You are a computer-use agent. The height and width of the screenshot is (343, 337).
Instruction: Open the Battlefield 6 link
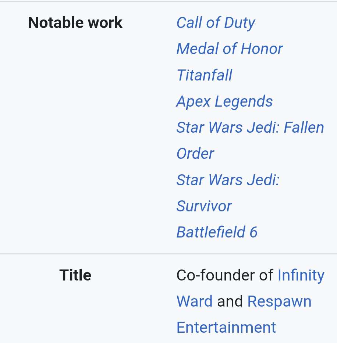tap(217, 232)
